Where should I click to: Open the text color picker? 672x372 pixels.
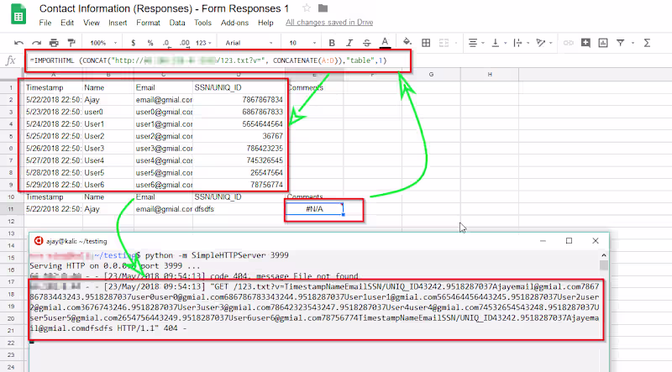[385, 43]
